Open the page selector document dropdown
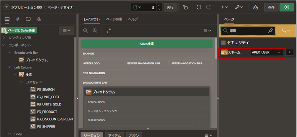The height and width of the screenshot is (137, 297). pos(137,7)
